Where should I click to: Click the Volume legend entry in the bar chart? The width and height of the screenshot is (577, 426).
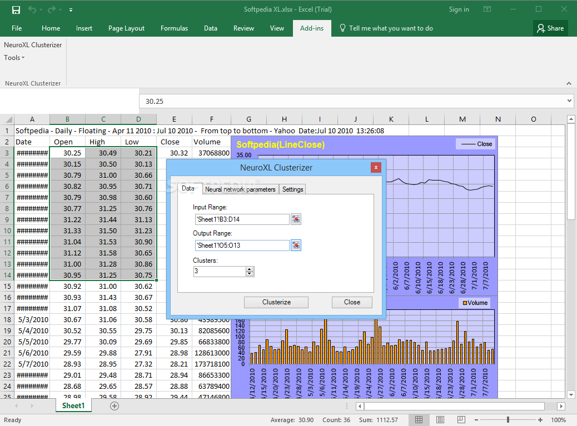point(475,303)
